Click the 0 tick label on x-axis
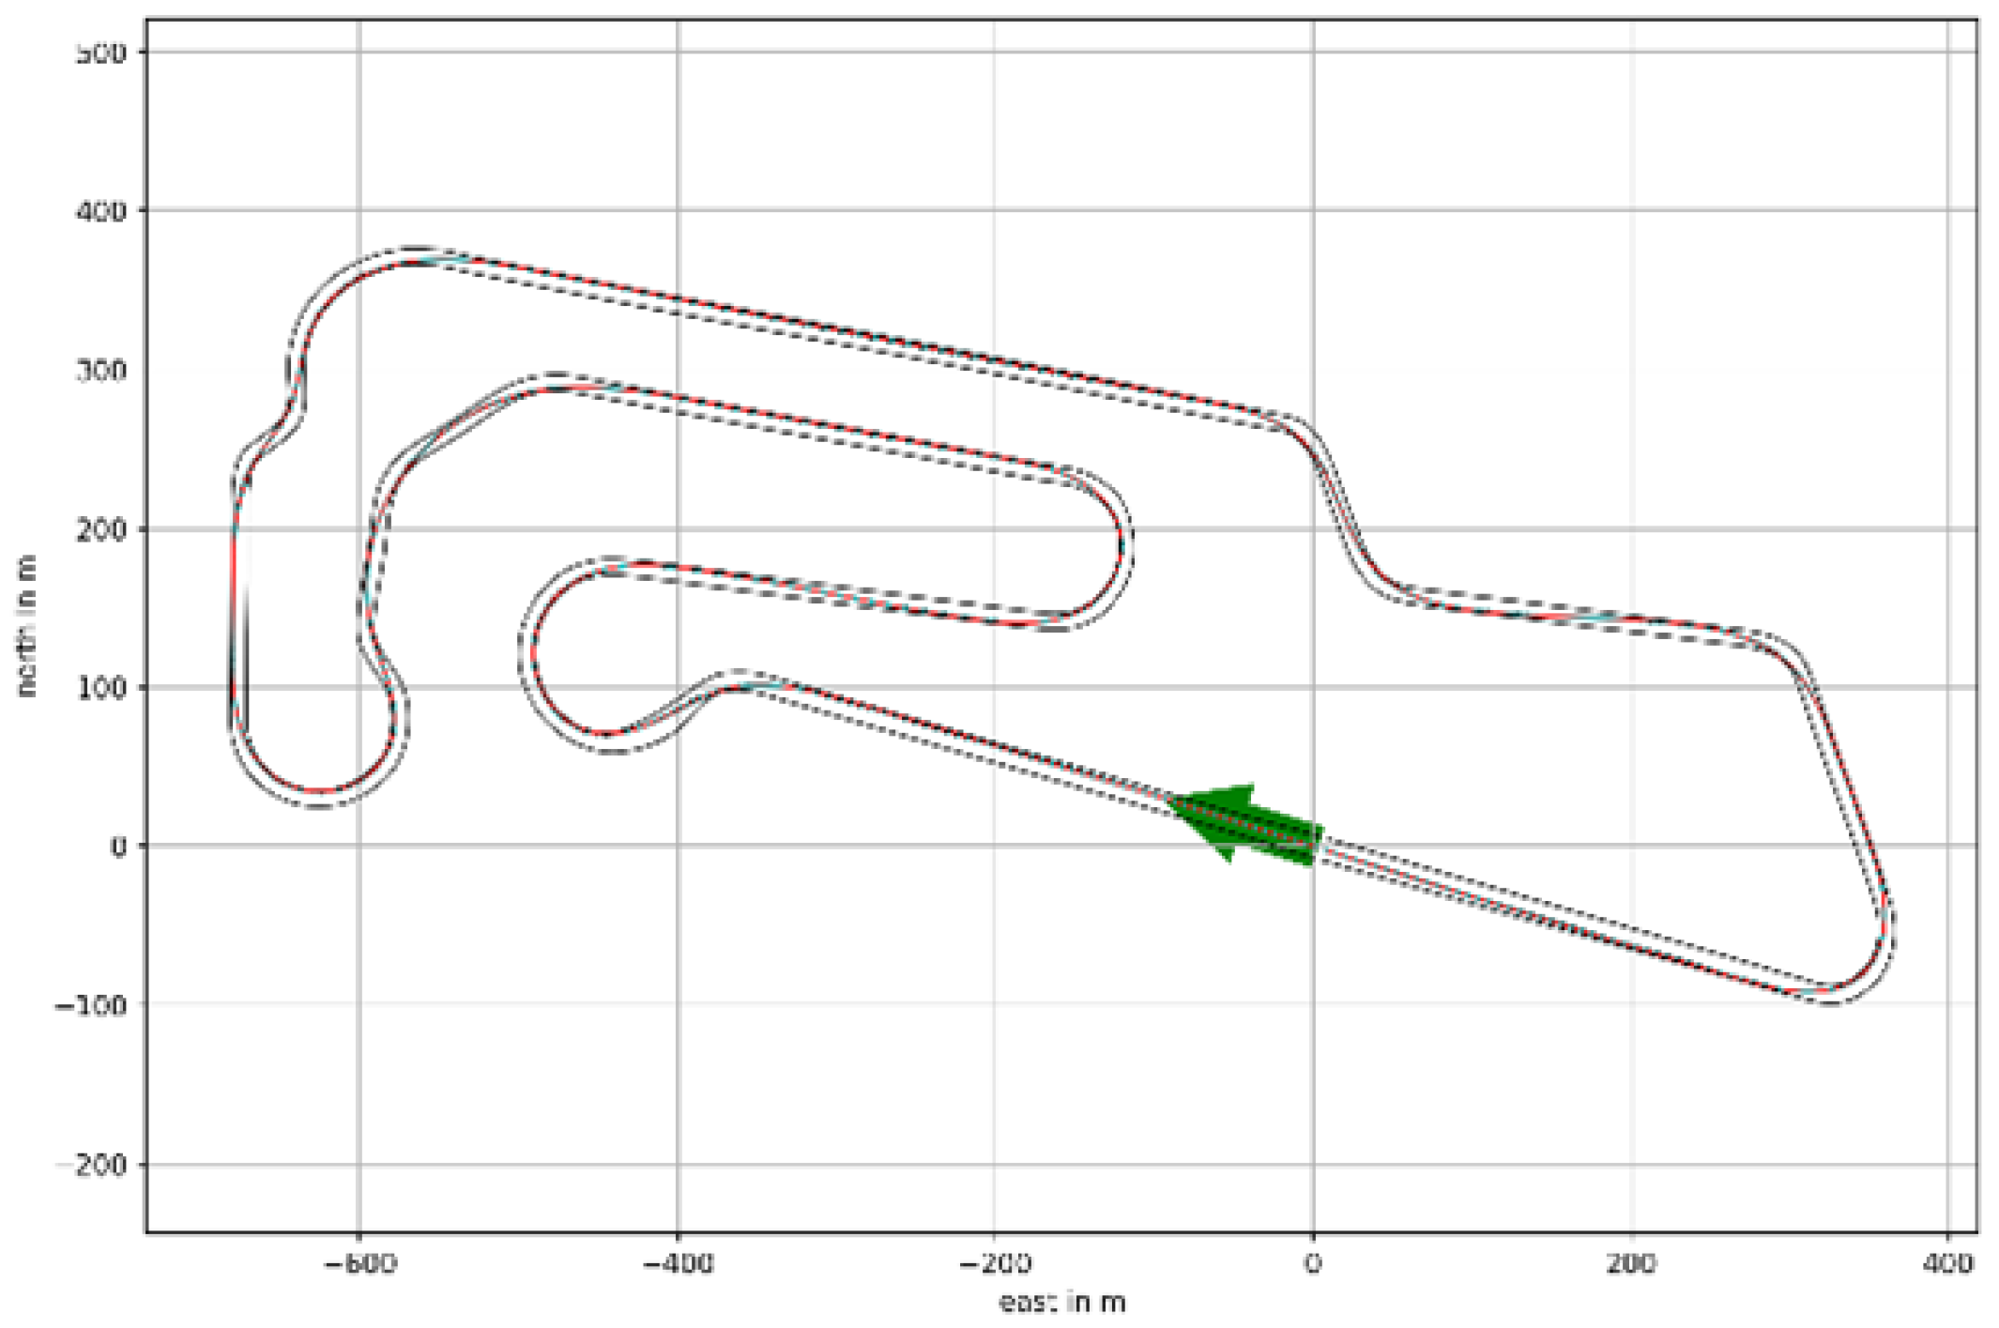 click(x=1312, y=1263)
